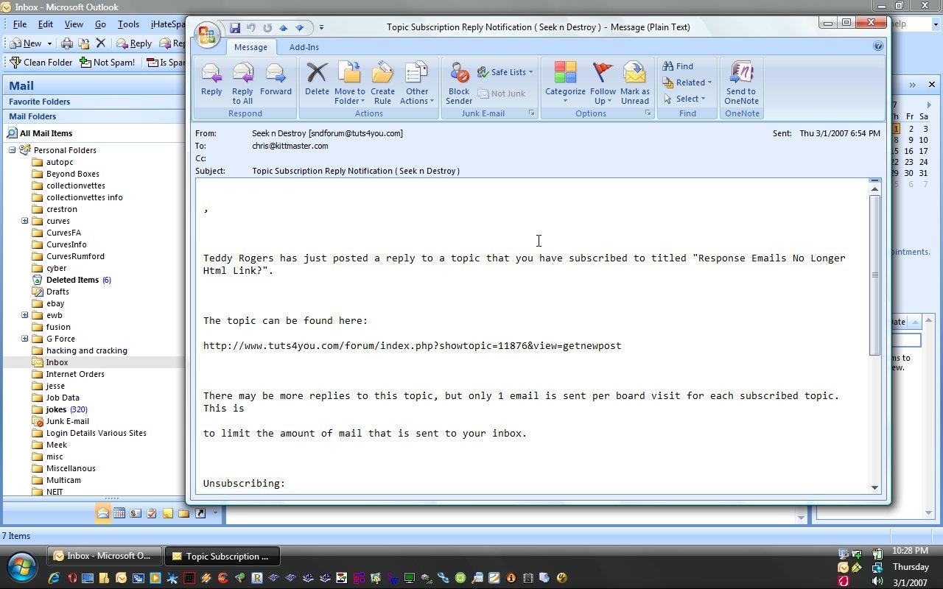Screen dimensions: 943x589
Task: Expand the G Force folder
Action: 24,339
